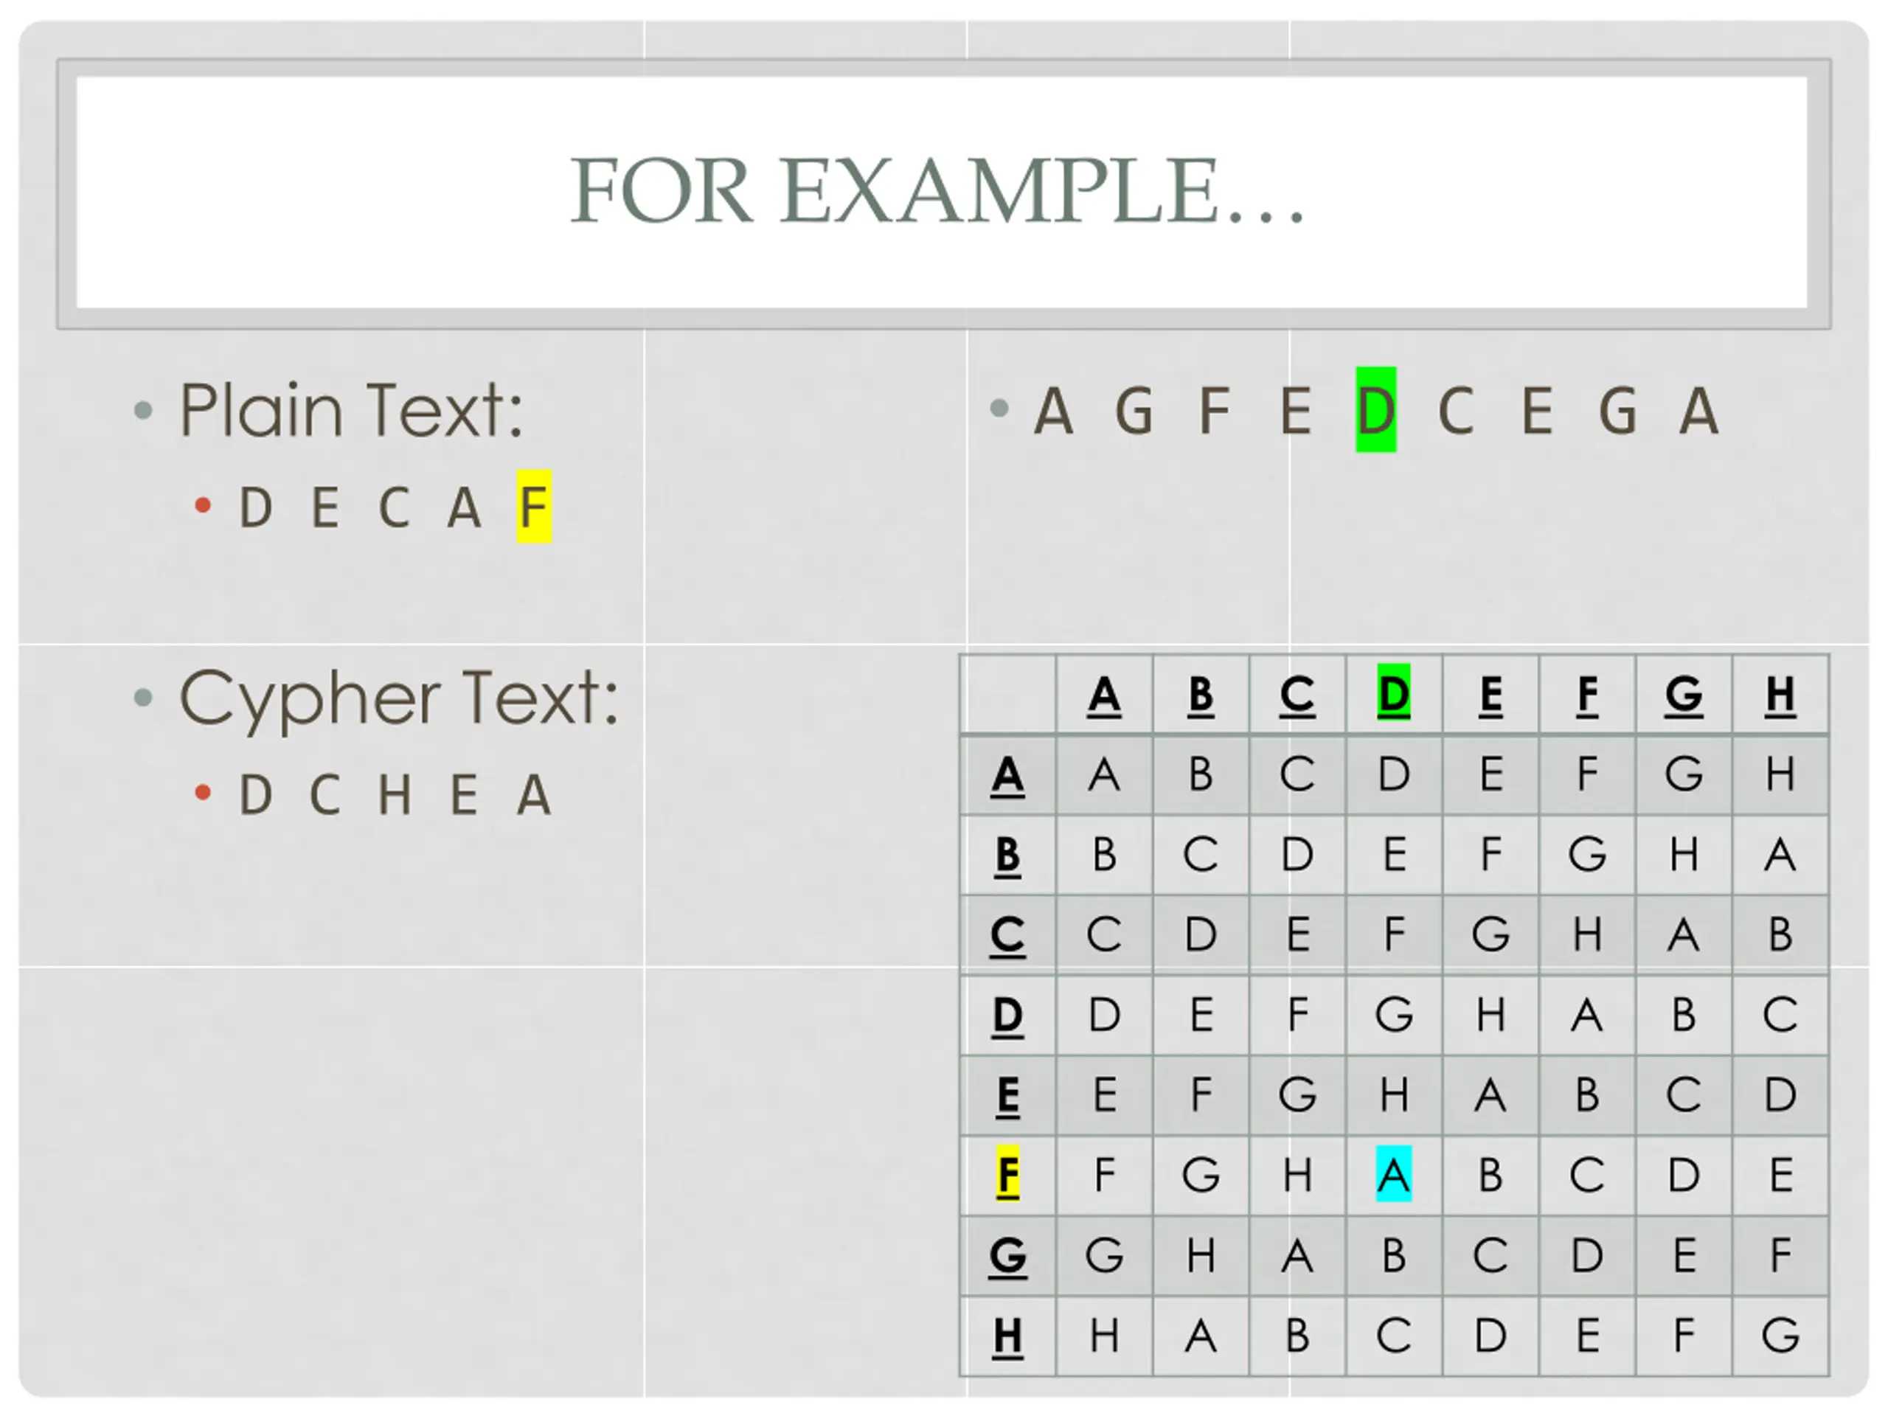Click the Plain Text: bullet heading
Image resolution: width=1888 pixels, height=1416 pixels.
pyautogui.click(x=351, y=411)
